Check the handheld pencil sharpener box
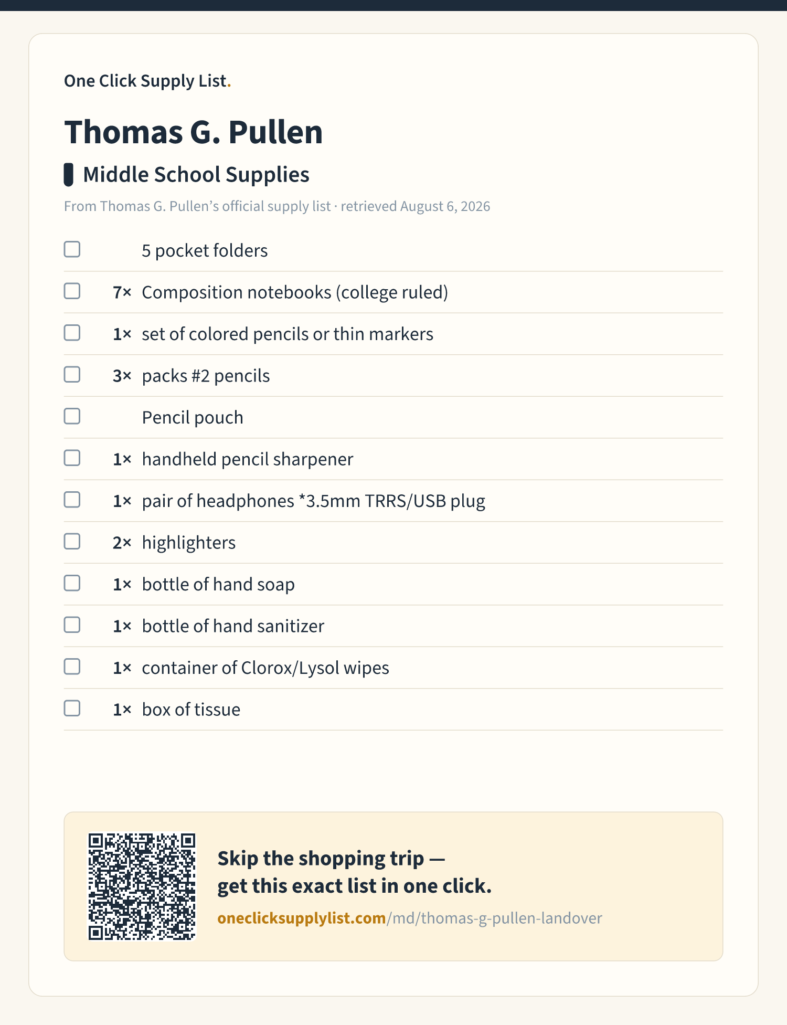Viewport: 787px width, 1025px height. pyautogui.click(x=72, y=458)
